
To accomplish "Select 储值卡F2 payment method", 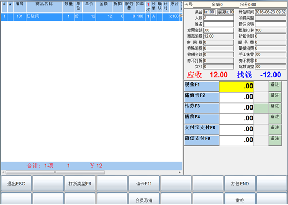I will click(201, 98).
